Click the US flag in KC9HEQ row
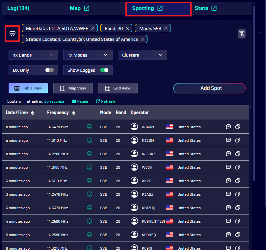Image resolution: width=266 pixels, height=250 pixels. pos(170,235)
